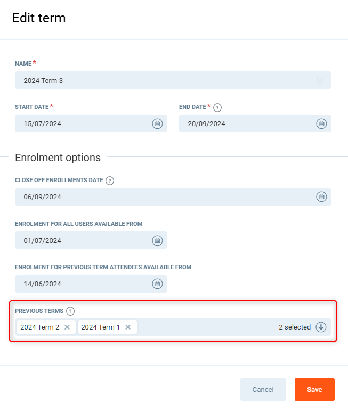Screen dimensions: 348x415
Task: Remove the 2024 Term 2 tag
Action: click(67, 327)
